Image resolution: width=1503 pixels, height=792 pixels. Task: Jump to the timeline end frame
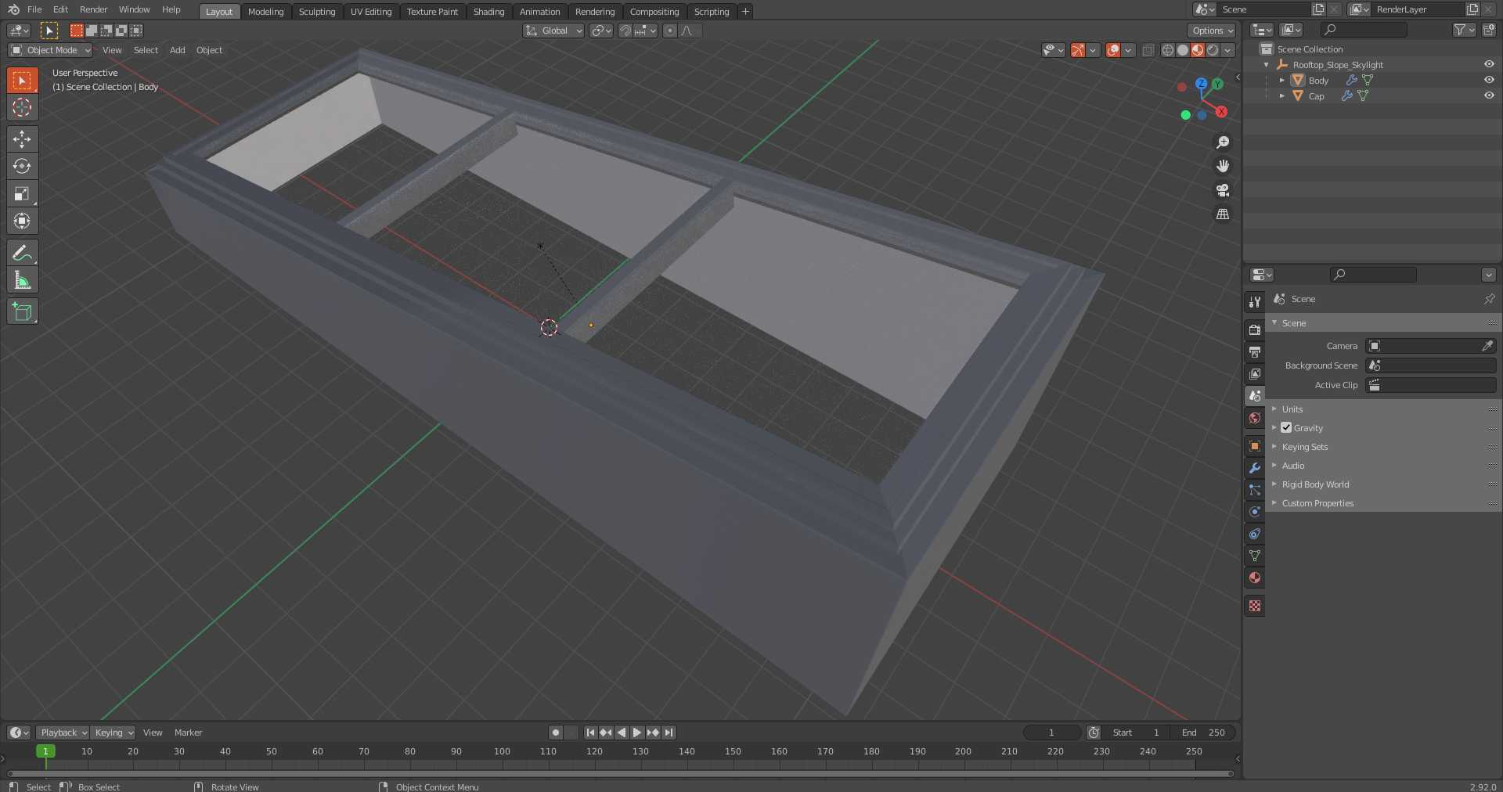point(669,733)
